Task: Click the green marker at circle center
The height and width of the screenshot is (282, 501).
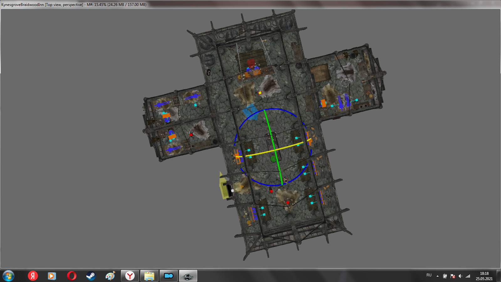Action: [x=273, y=159]
